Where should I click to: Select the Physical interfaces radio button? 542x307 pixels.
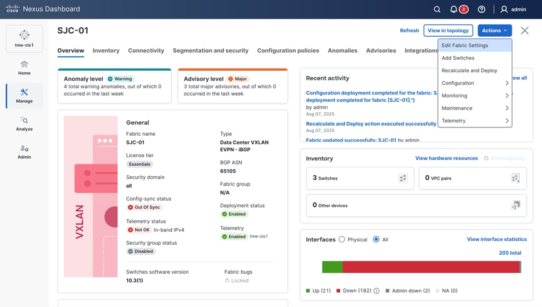pos(342,239)
